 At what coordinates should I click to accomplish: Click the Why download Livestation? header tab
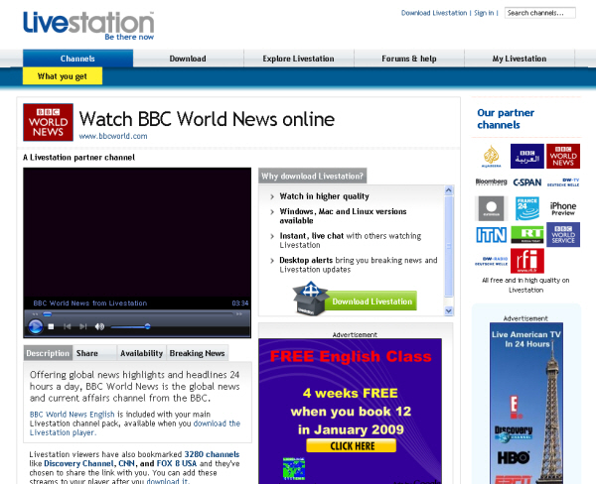click(313, 177)
